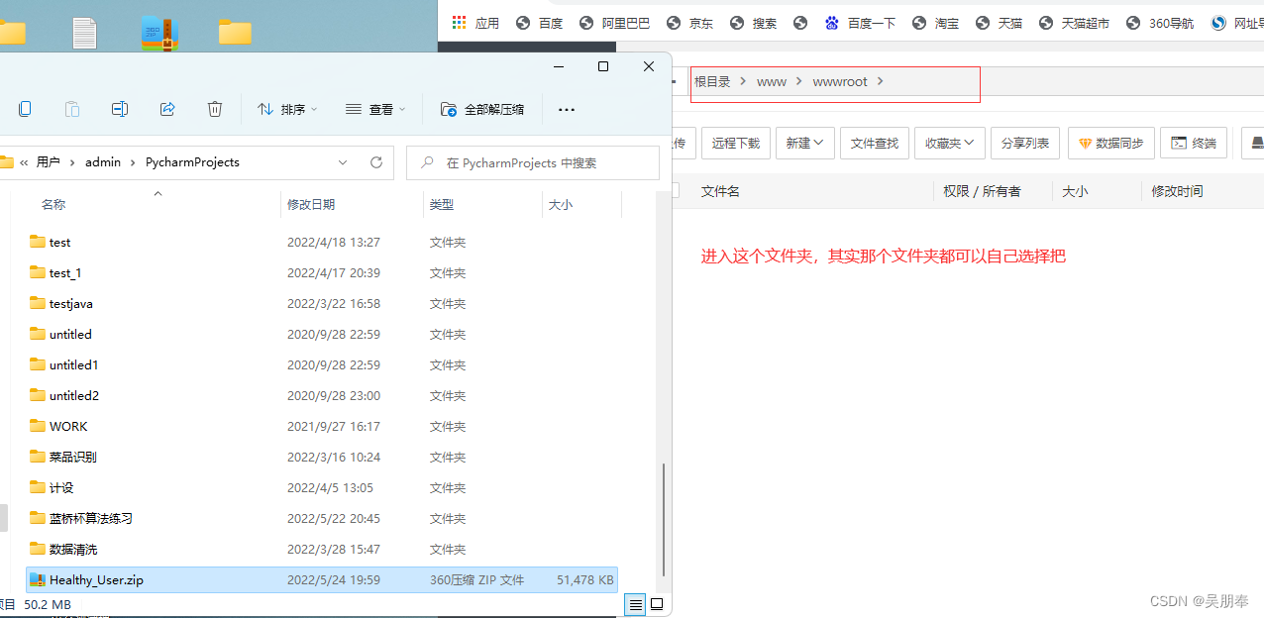Click the Delete trash icon
Screen dimensions: 1264x618
215,109
